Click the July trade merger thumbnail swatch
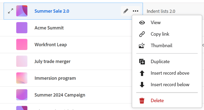This screenshot has width=204, height=110. click(x=22, y=61)
